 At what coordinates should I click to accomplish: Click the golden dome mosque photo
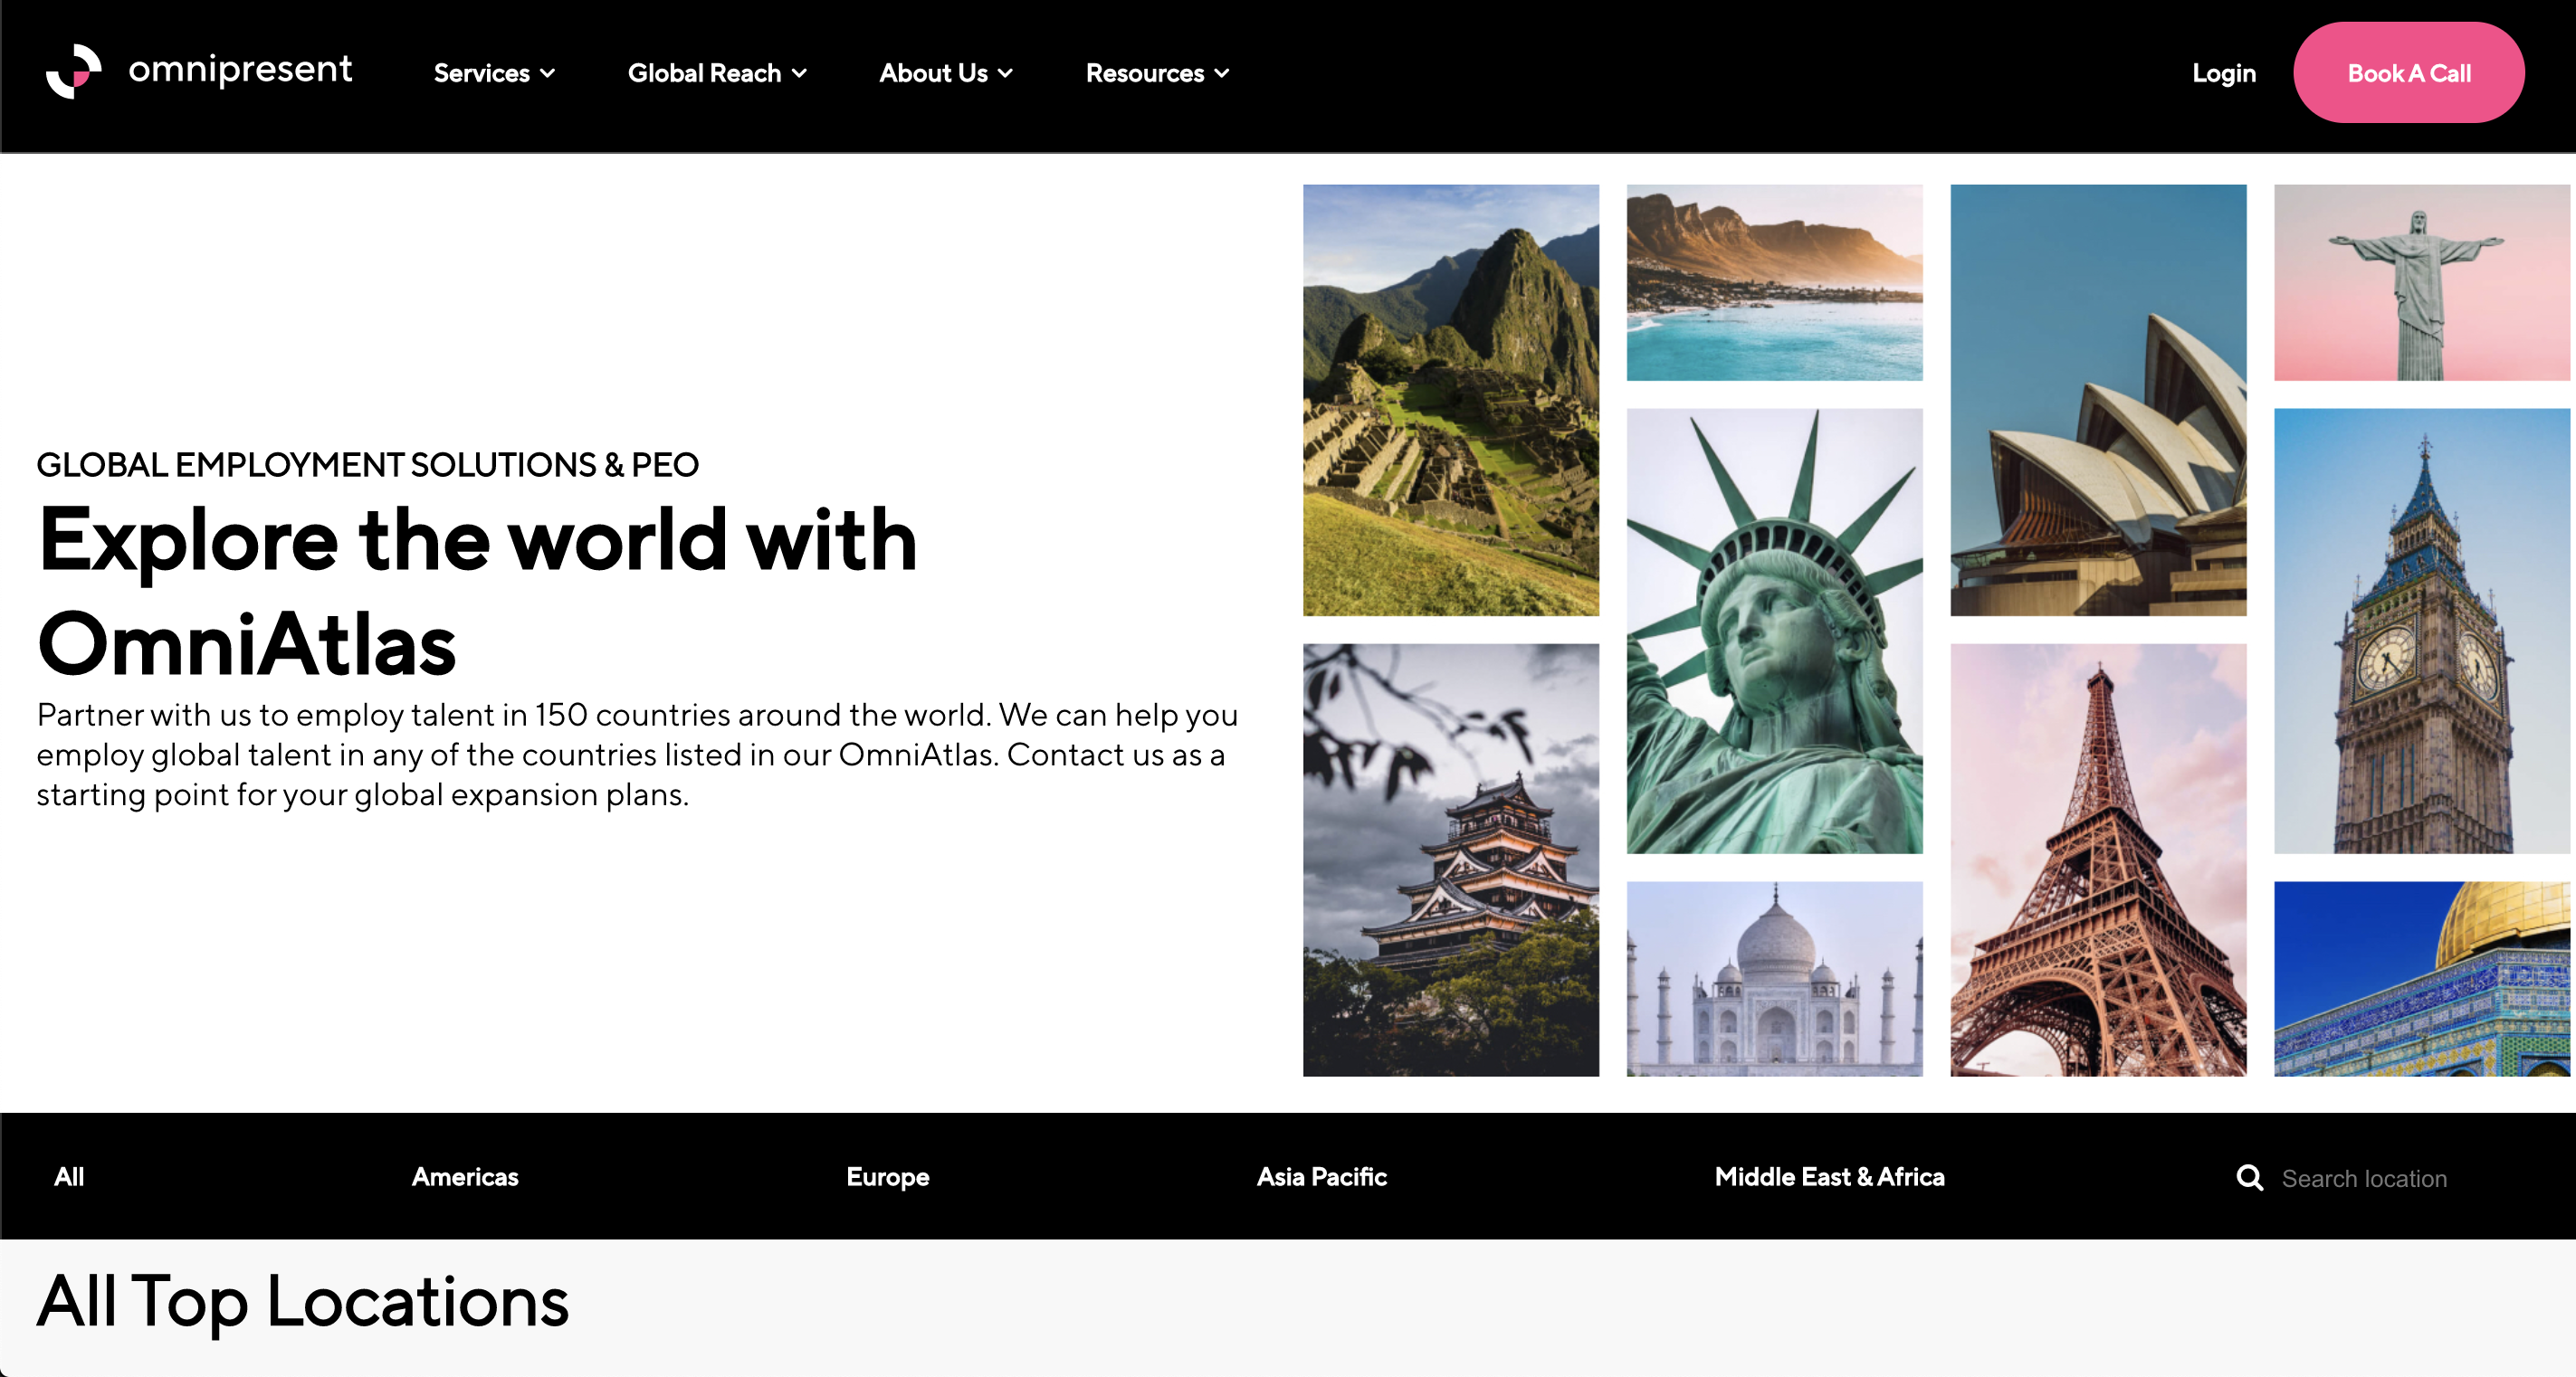pyautogui.click(x=2422, y=978)
